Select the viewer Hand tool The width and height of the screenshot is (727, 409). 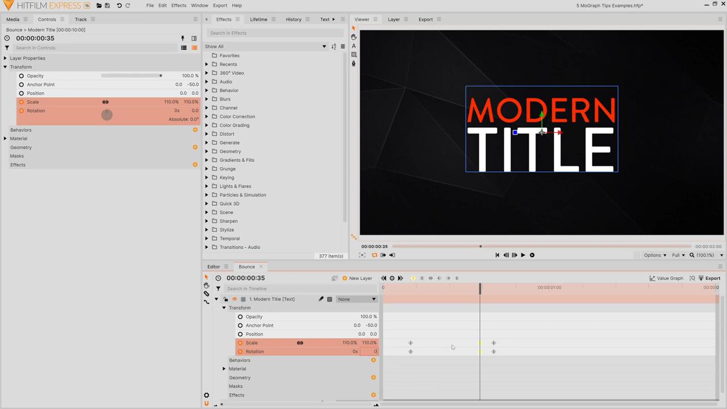(x=354, y=37)
